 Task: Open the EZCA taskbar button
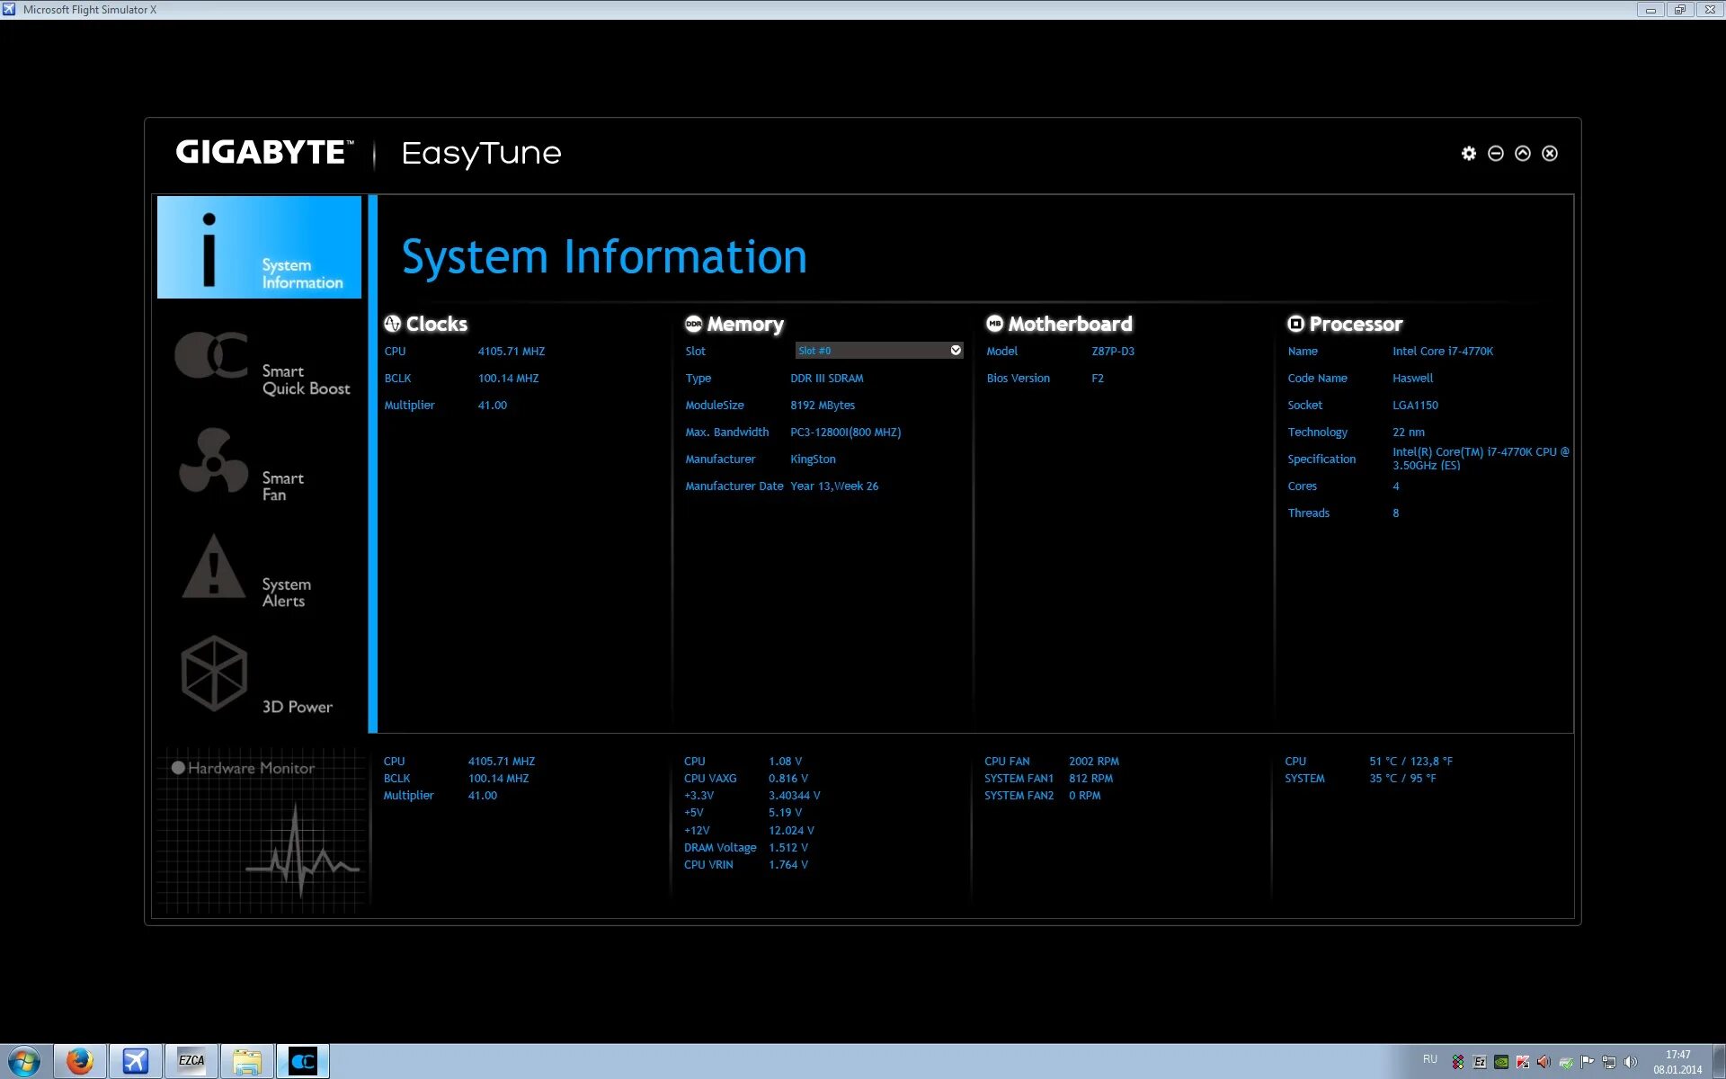tap(191, 1061)
